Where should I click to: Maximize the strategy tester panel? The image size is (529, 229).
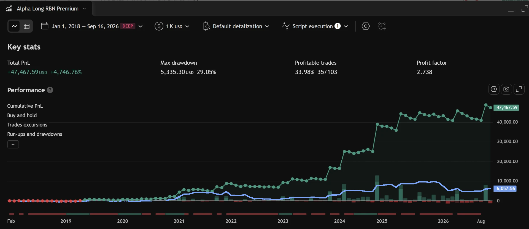524,9
